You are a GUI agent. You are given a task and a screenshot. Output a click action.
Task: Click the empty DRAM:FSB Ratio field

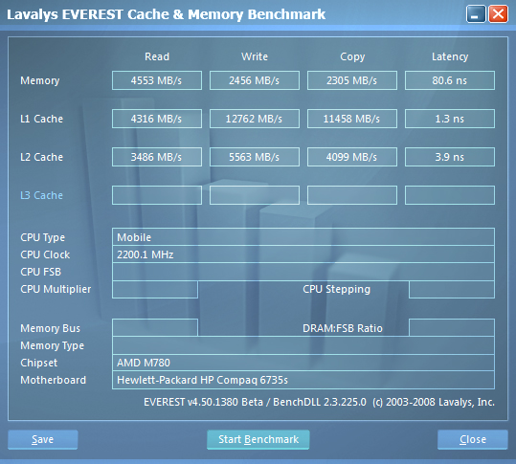452,327
